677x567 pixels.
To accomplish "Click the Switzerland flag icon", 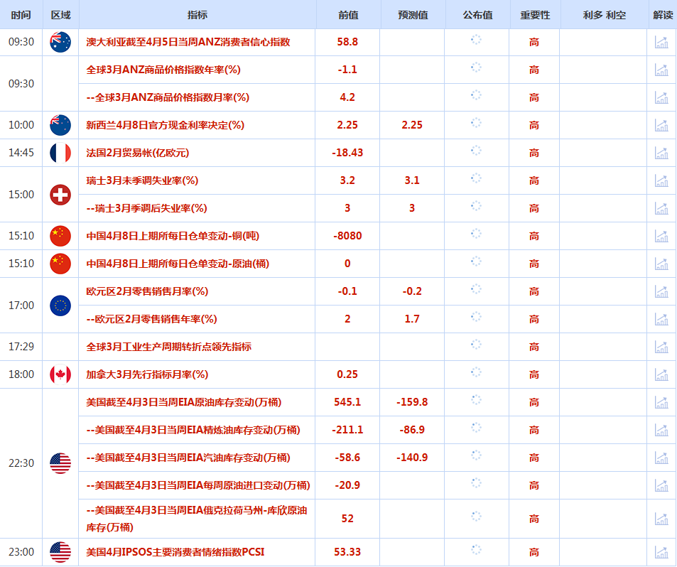I will 60,194.
